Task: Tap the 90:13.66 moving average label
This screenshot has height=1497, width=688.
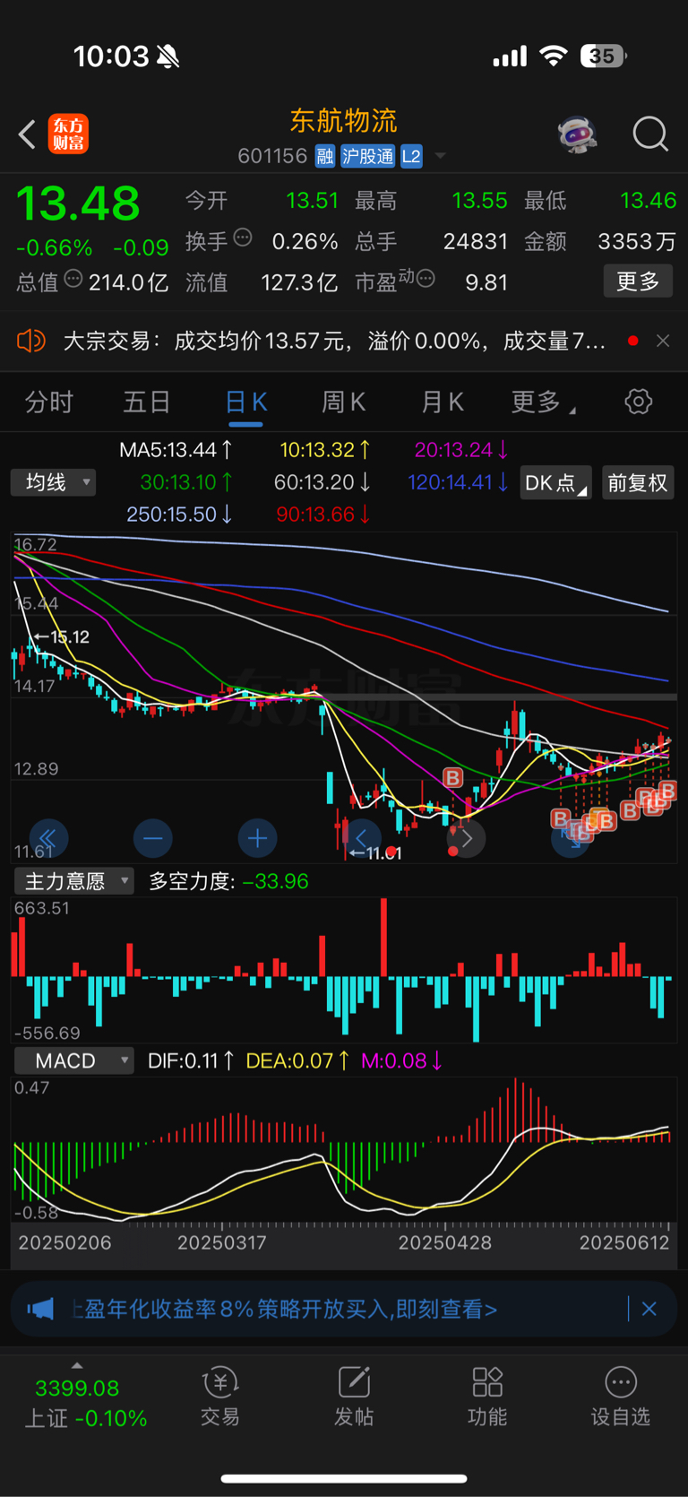Action: tap(322, 515)
